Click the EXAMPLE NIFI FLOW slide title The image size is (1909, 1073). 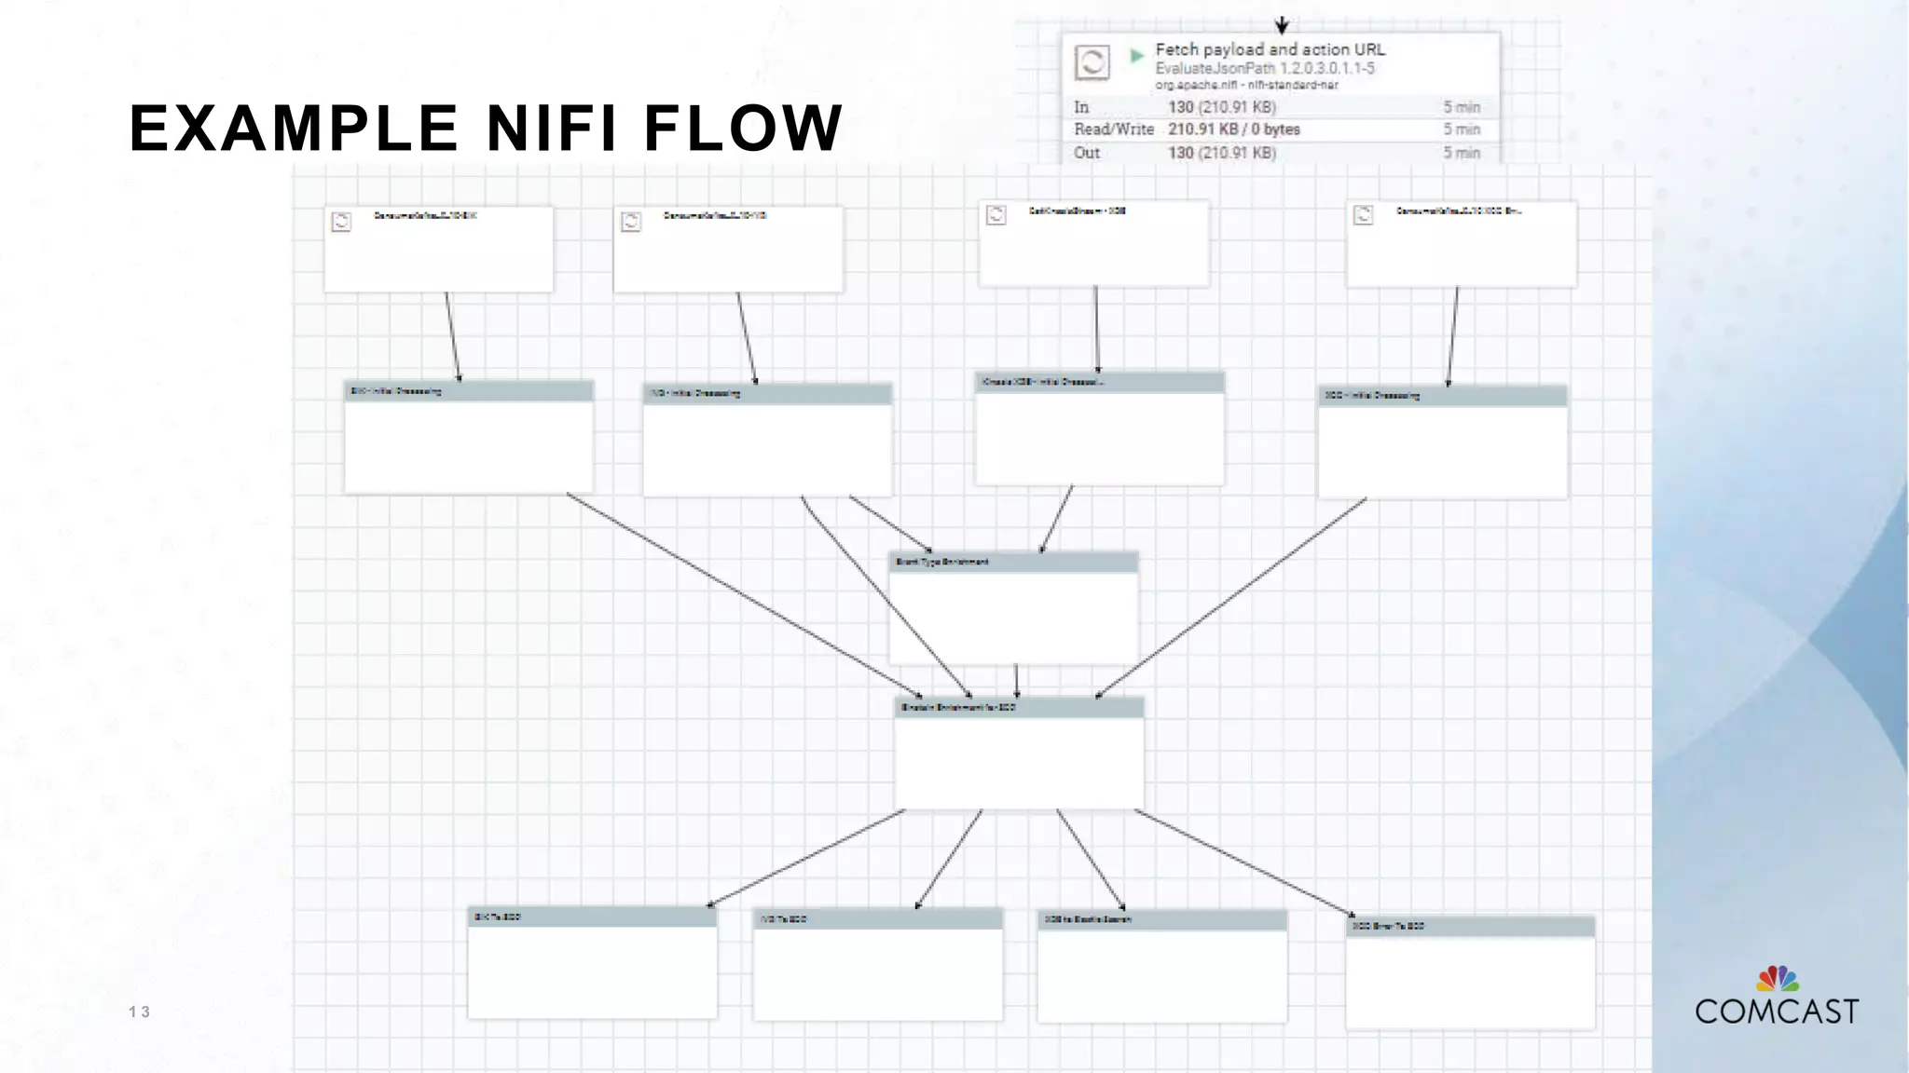[x=486, y=128]
